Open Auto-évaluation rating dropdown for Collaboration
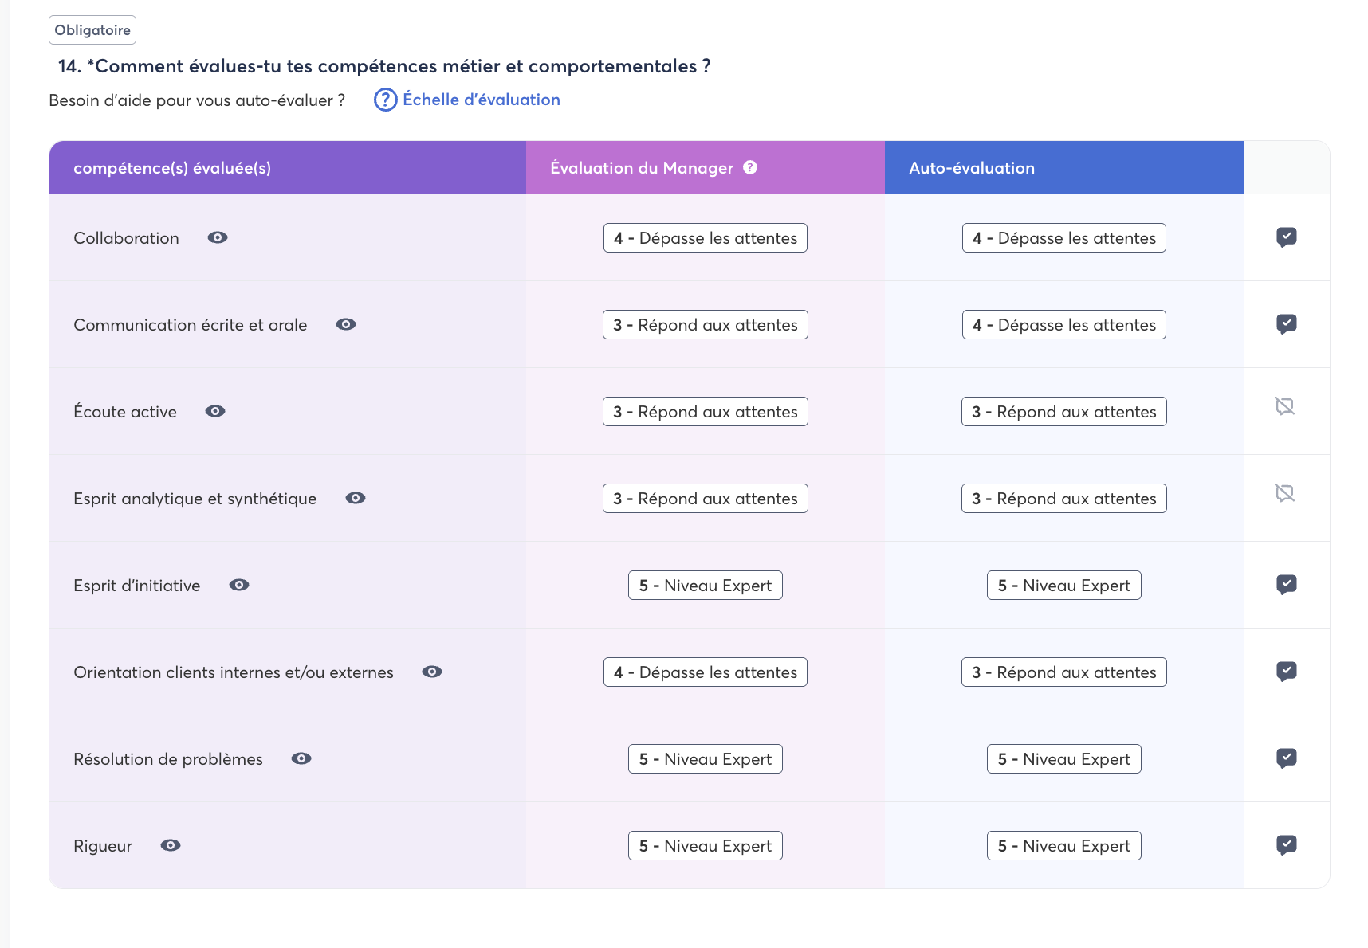The width and height of the screenshot is (1368, 948). [1063, 238]
